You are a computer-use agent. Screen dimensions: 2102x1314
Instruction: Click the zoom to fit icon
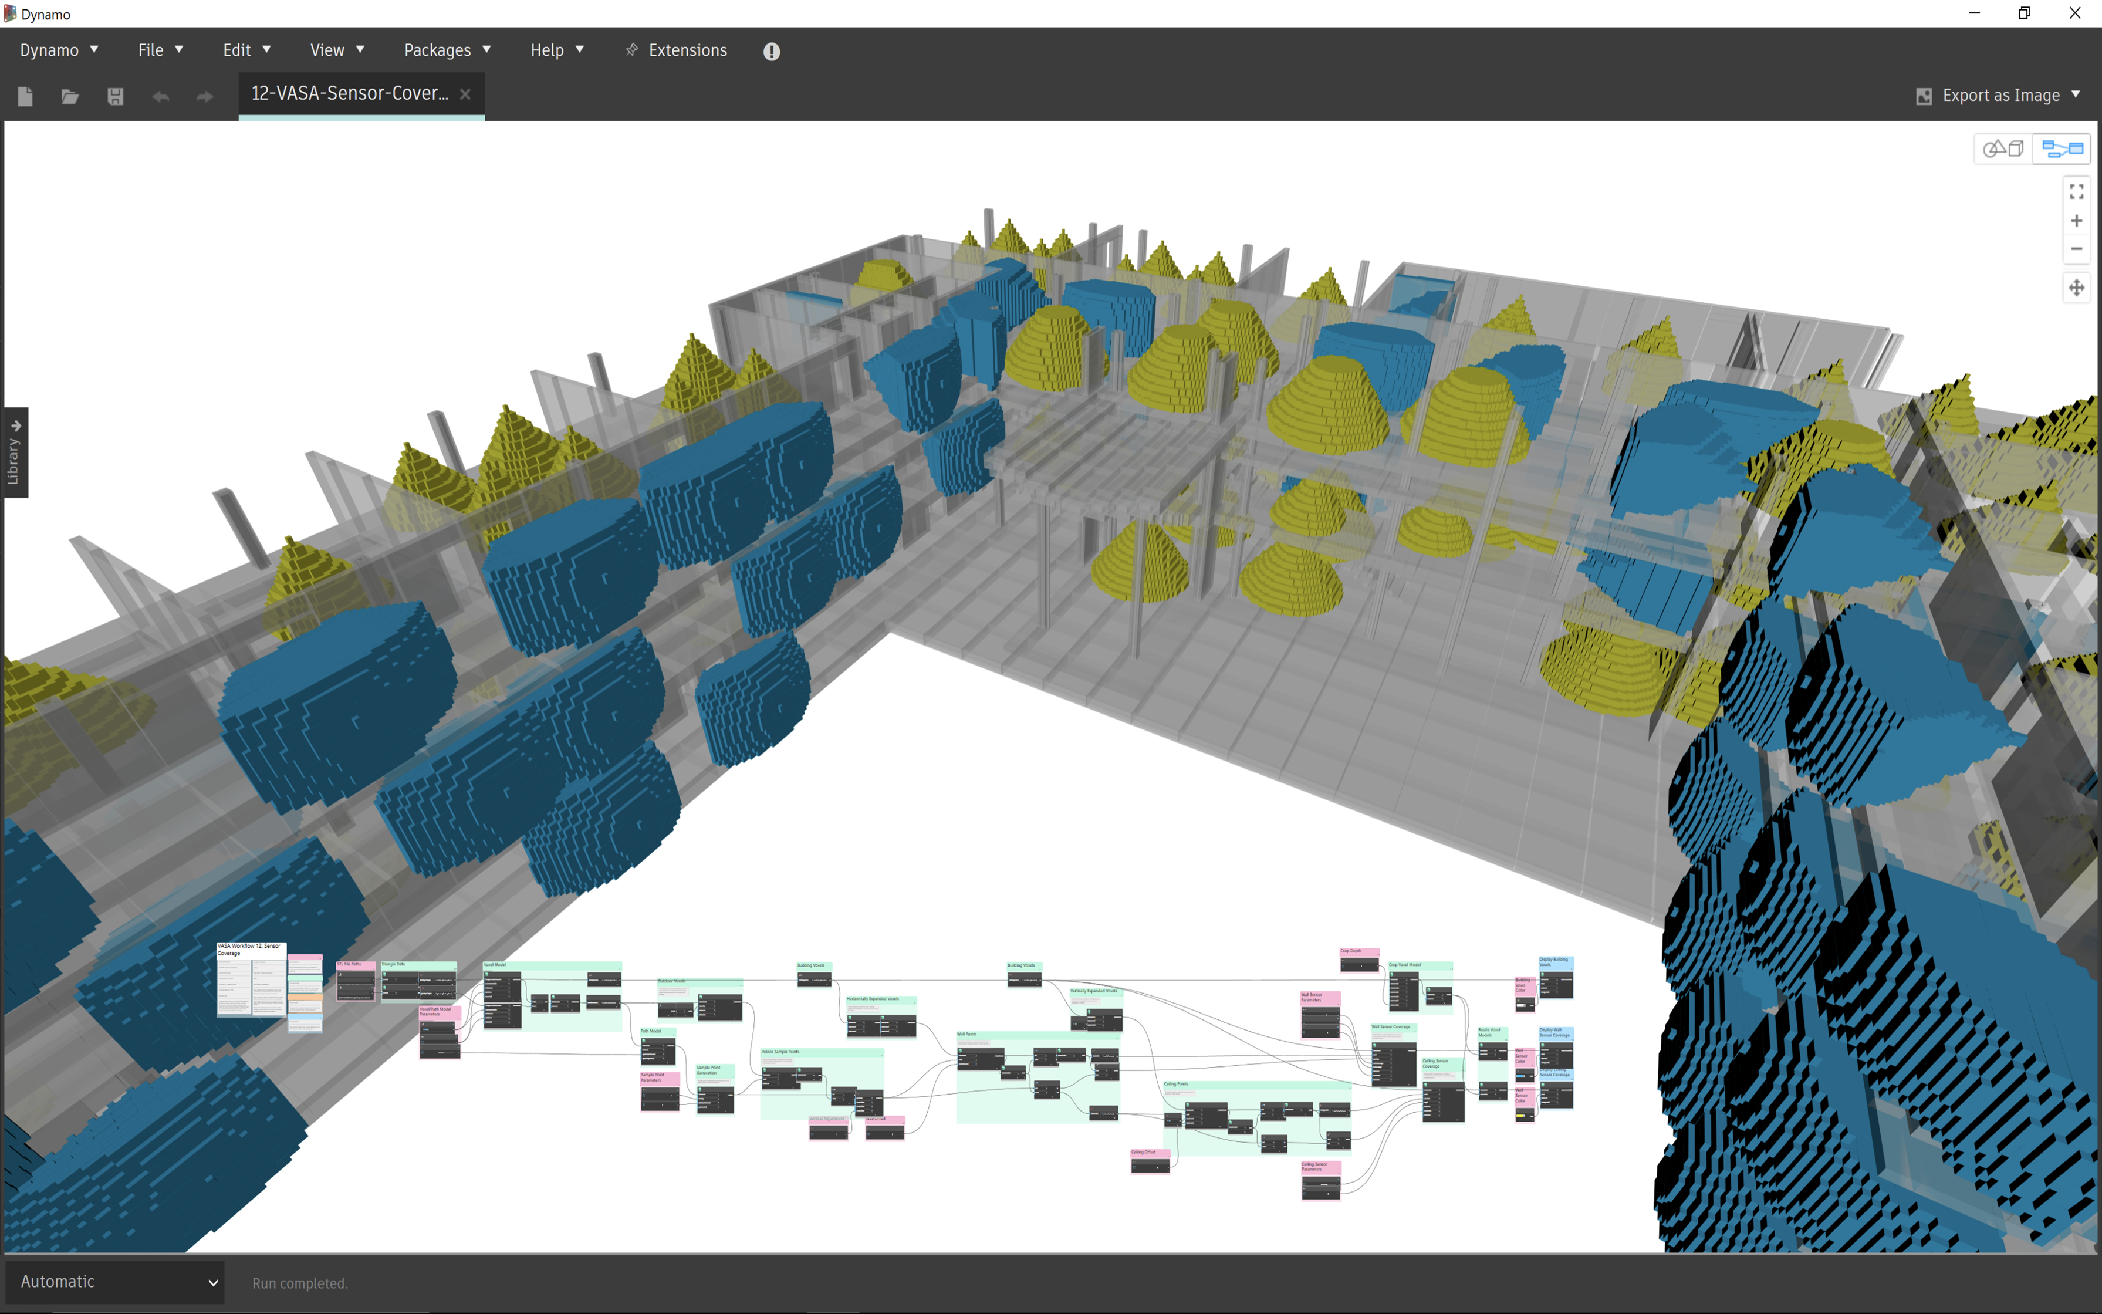pyautogui.click(x=2076, y=191)
